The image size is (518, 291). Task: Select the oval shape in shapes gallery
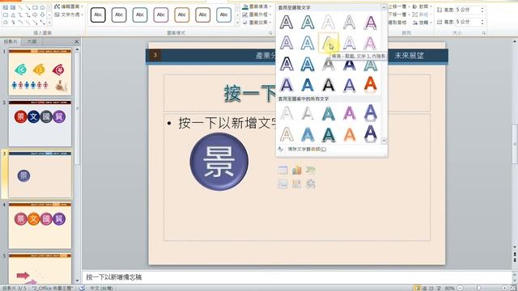tap(42, 7)
